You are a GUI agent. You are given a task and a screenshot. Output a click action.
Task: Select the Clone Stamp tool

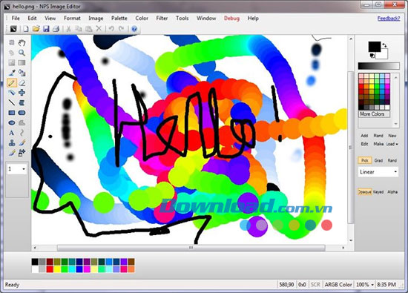[x=12, y=143]
